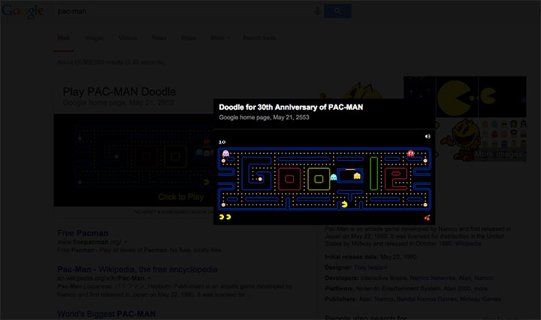Click the red ghost in the maze

pyautogui.click(x=410, y=152)
